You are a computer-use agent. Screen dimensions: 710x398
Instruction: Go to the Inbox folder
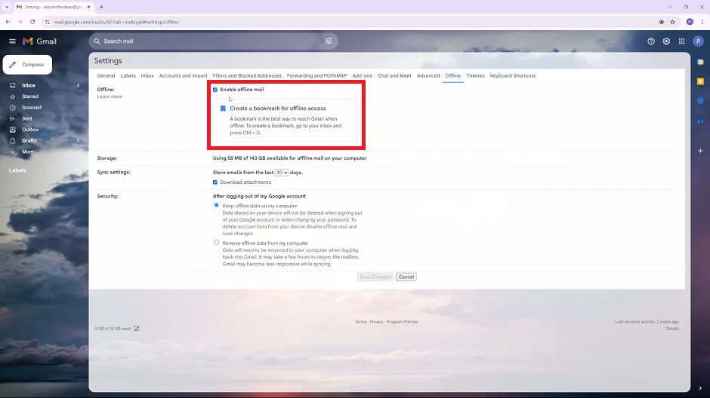click(x=29, y=85)
